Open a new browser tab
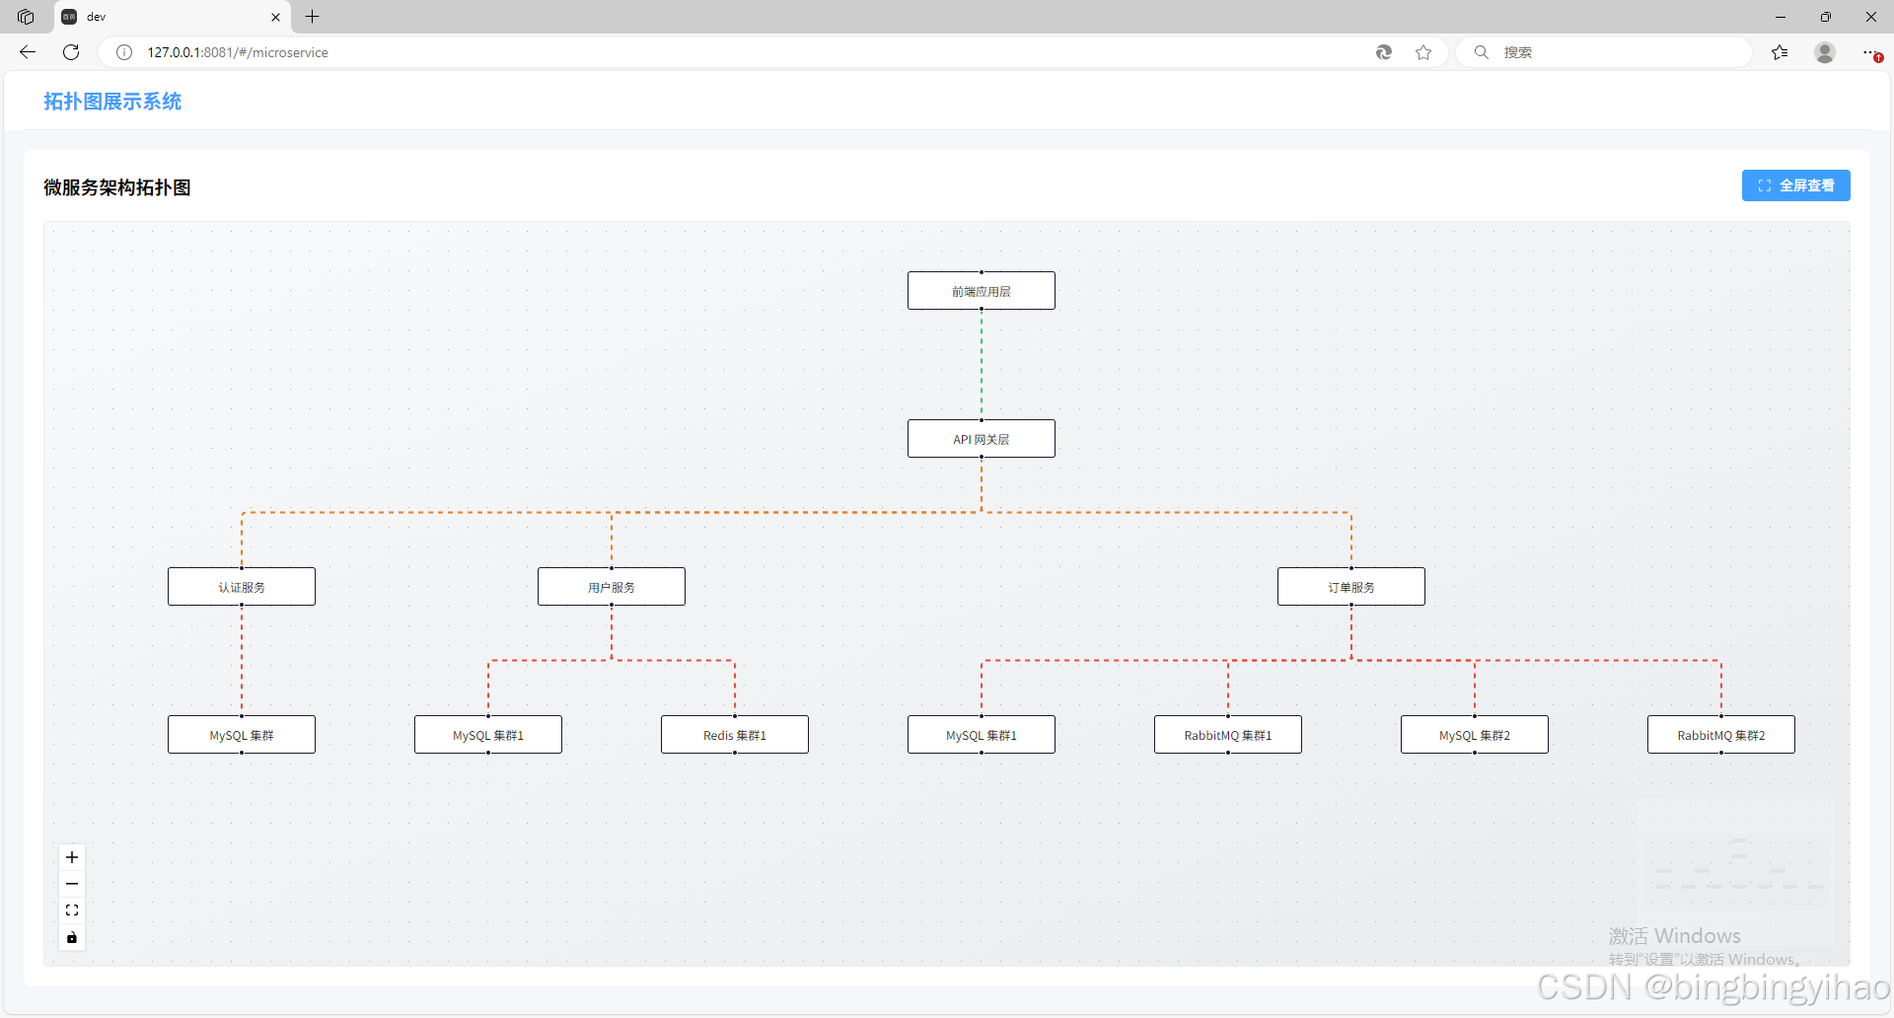 (x=313, y=17)
